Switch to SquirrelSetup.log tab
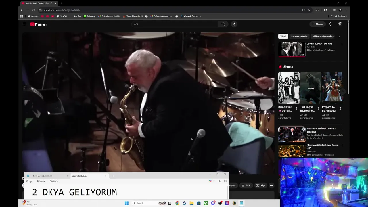 [x=89, y=176]
